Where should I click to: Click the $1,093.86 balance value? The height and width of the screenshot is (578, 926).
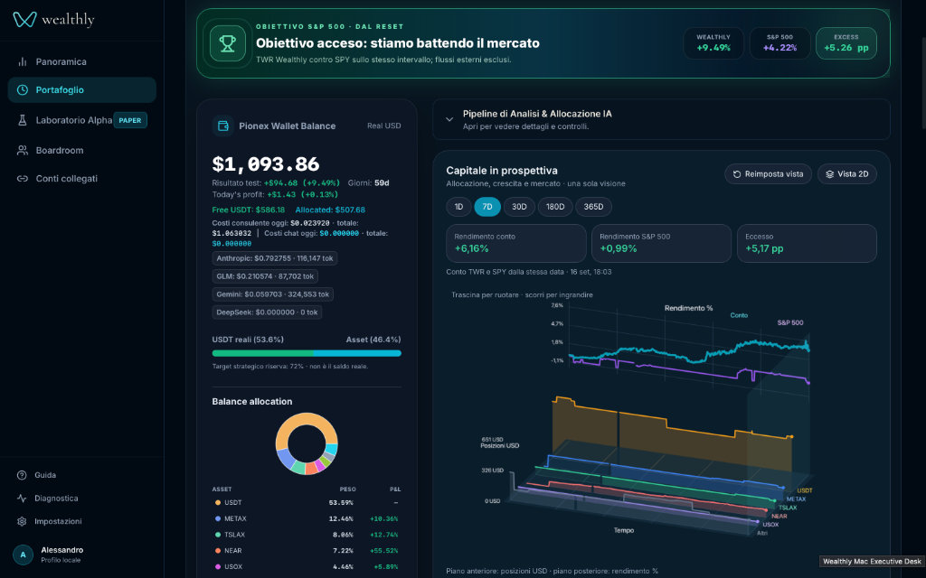click(x=266, y=164)
